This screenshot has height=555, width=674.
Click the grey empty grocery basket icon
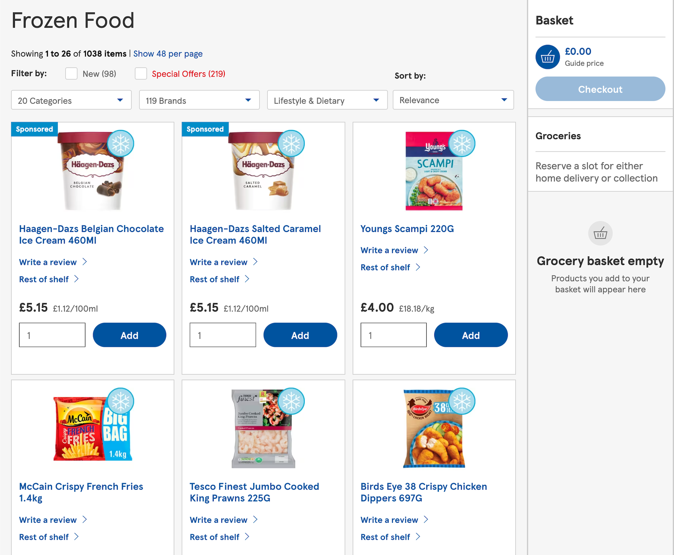coord(600,233)
